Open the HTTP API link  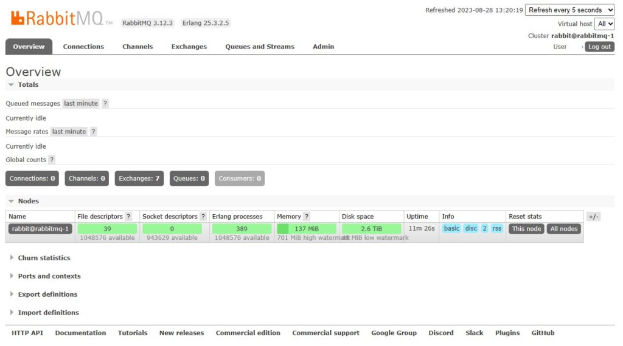tap(27, 333)
